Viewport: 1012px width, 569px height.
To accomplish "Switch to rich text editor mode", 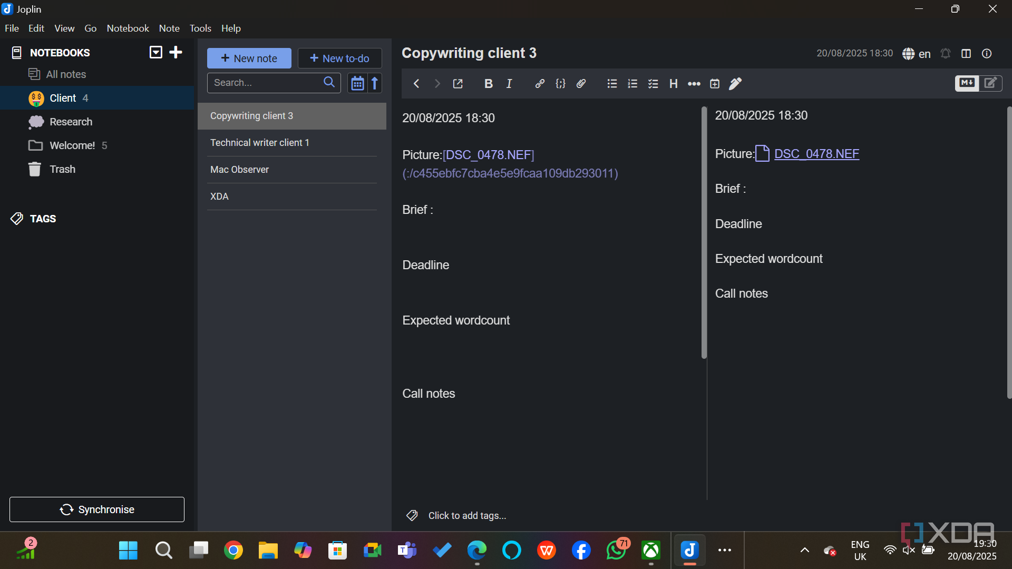I will pyautogui.click(x=990, y=83).
